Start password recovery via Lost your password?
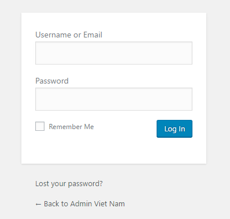 point(69,184)
